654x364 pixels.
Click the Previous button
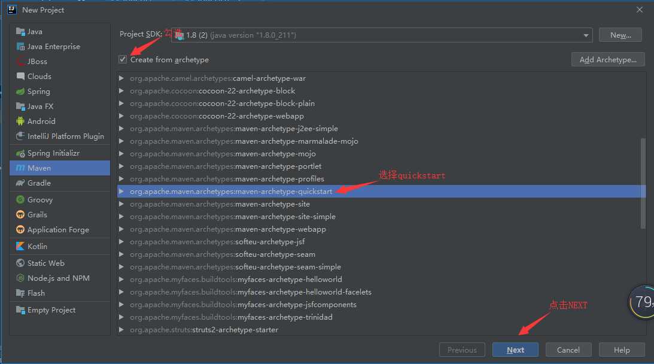tap(462, 350)
